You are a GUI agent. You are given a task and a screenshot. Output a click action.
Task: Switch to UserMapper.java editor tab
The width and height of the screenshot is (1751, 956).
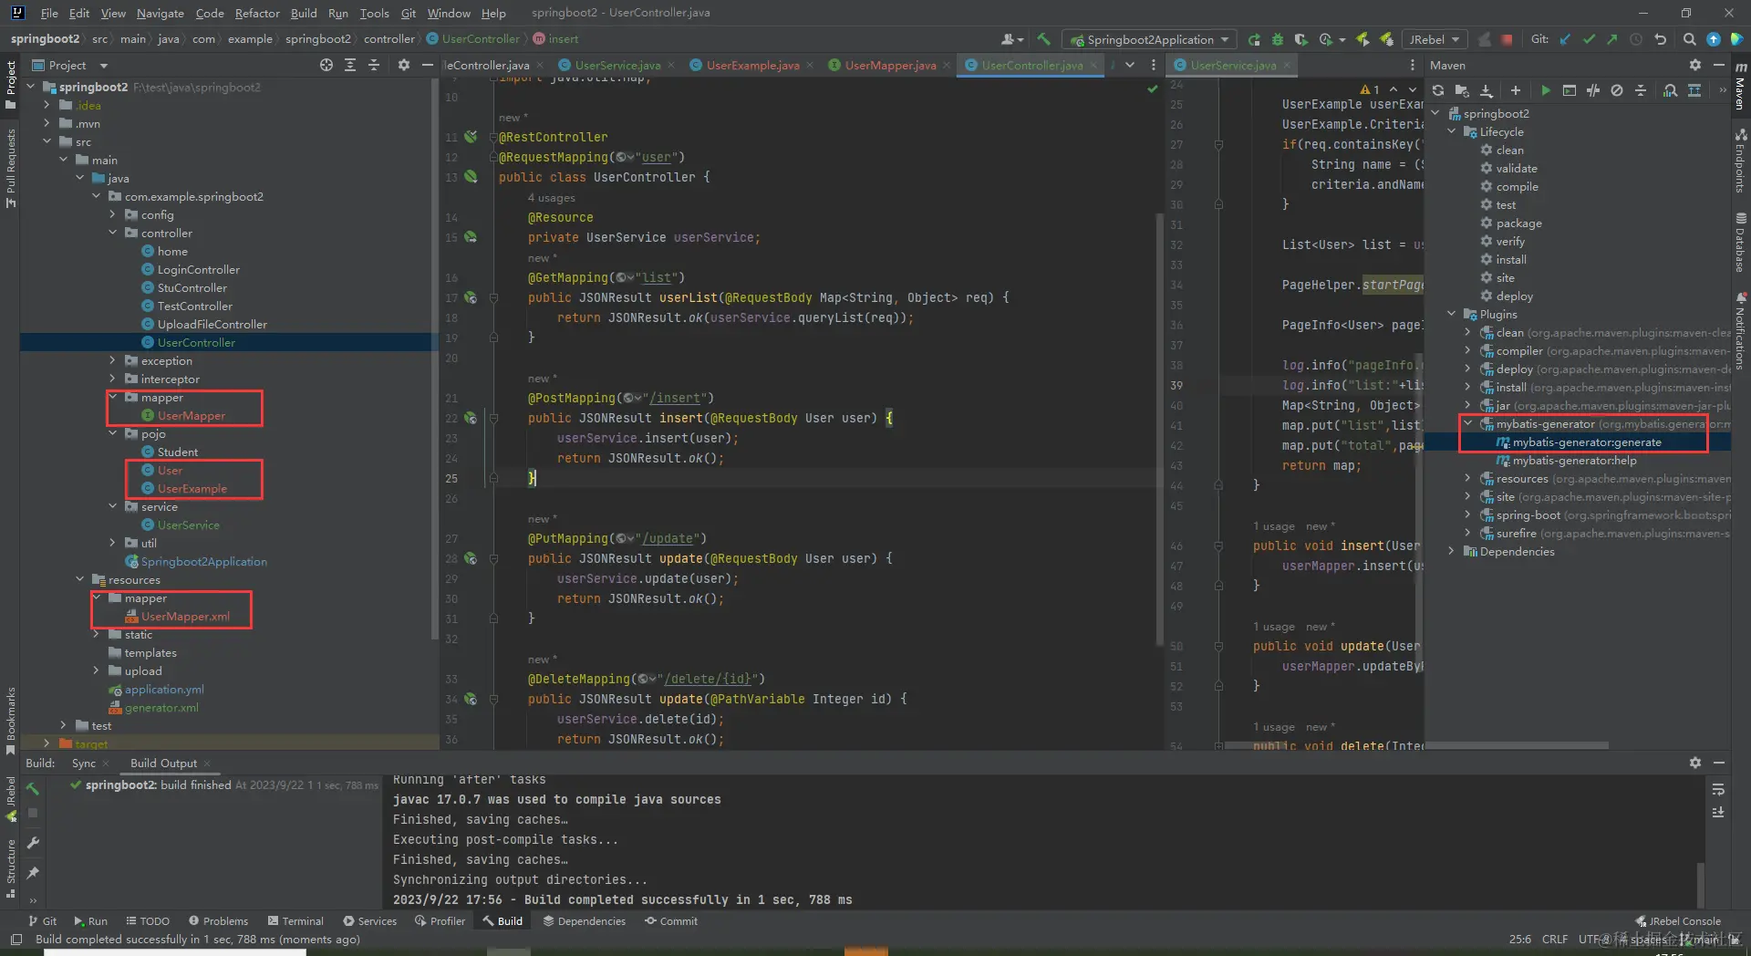coord(890,65)
